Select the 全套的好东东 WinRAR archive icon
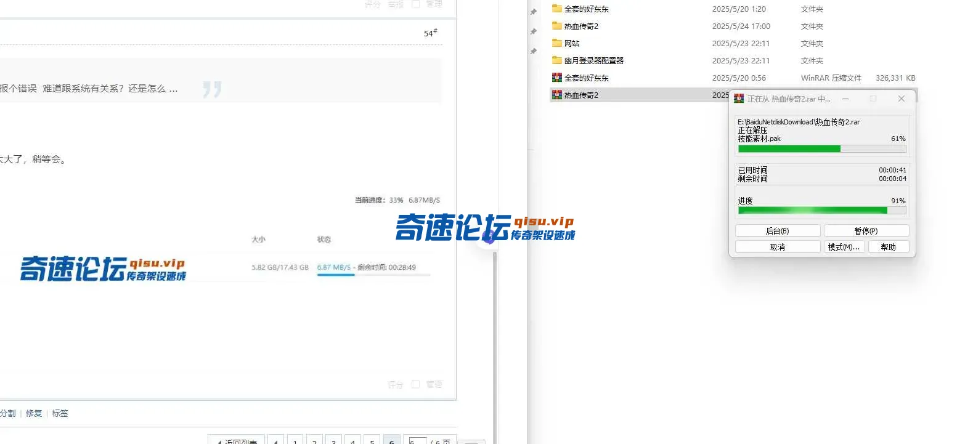This screenshot has width=973, height=444. pos(556,78)
